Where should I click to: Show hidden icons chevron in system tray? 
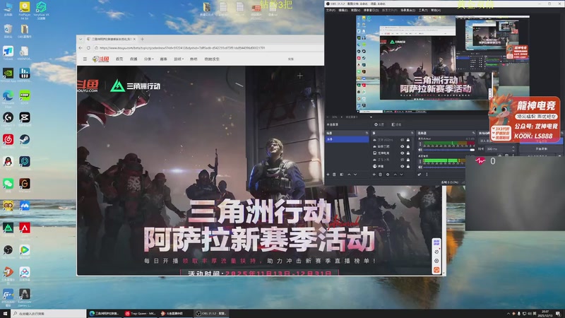(x=509, y=314)
